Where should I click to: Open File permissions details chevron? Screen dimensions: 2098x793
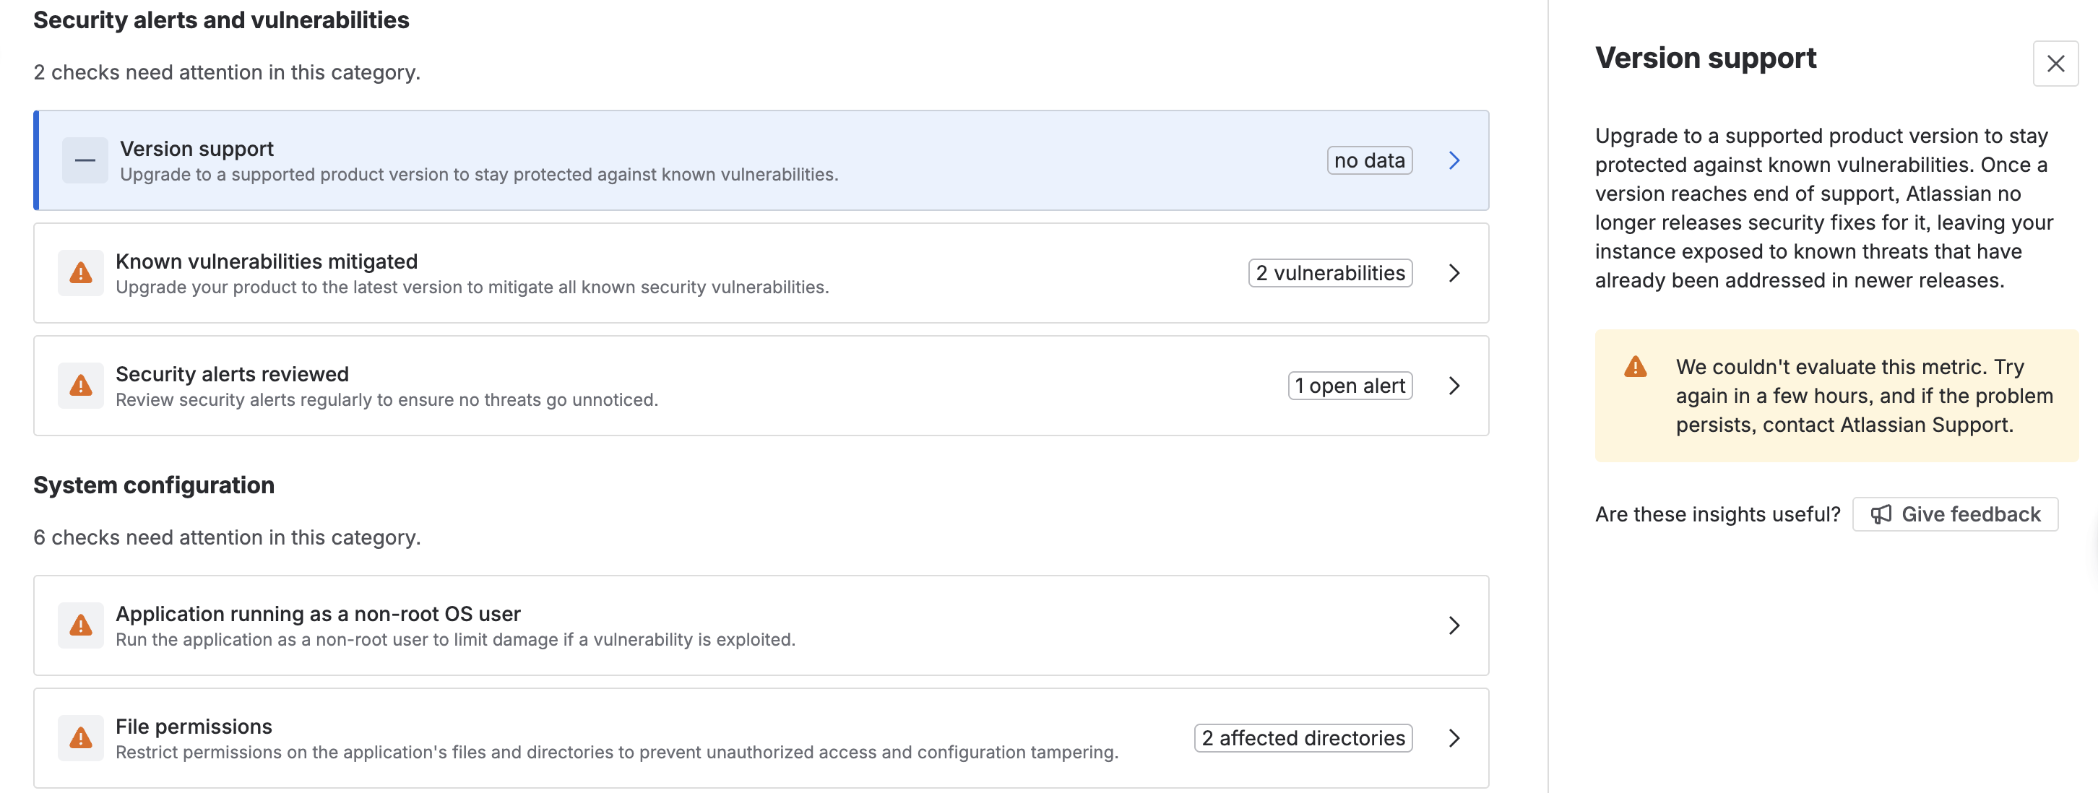coord(1454,737)
